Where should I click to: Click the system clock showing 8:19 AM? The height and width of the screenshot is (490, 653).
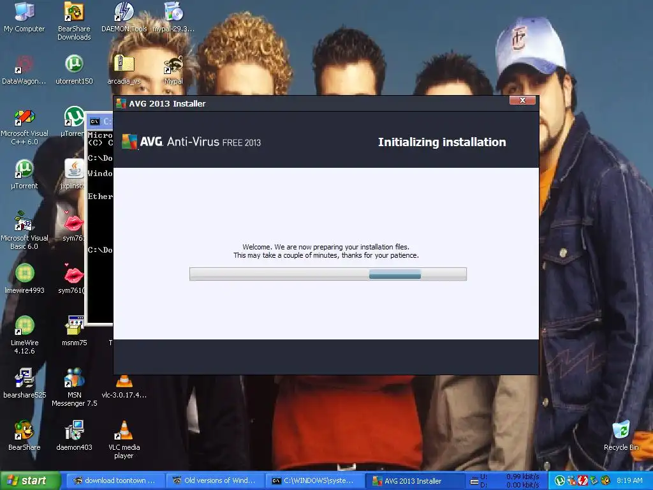tap(629, 480)
